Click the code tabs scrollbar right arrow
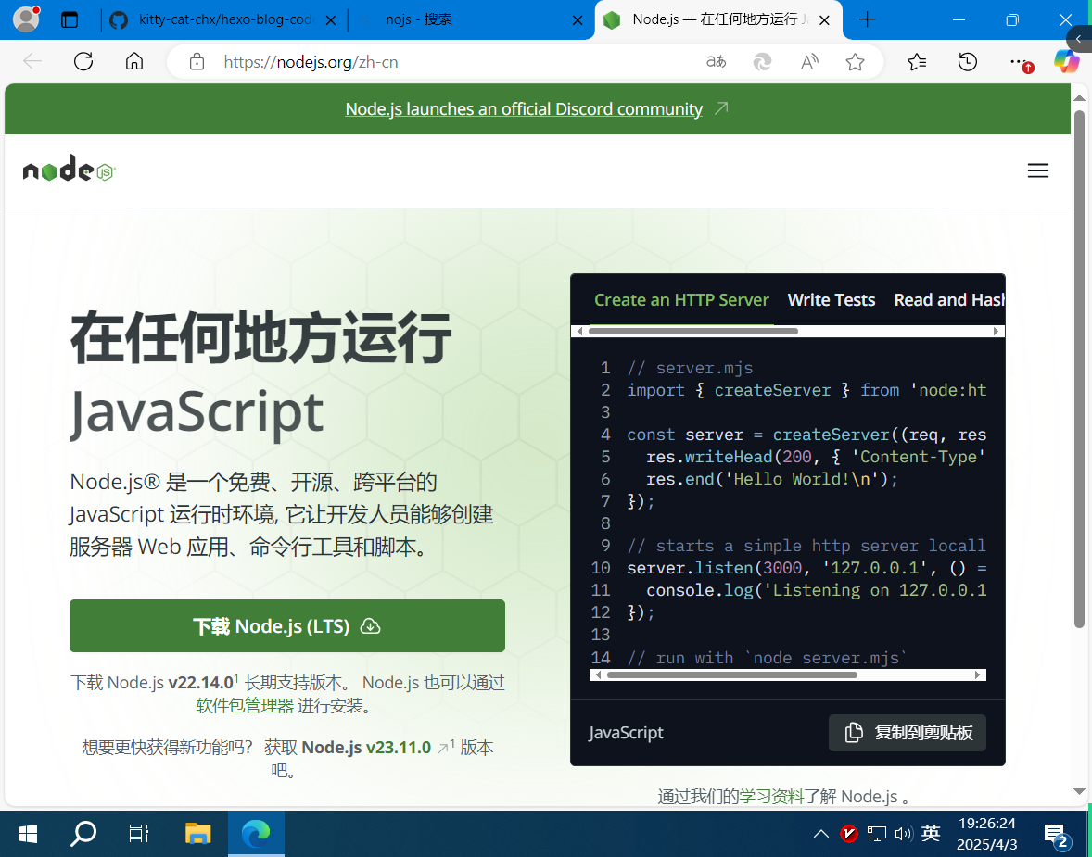The width and height of the screenshot is (1092, 857). click(997, 332)
